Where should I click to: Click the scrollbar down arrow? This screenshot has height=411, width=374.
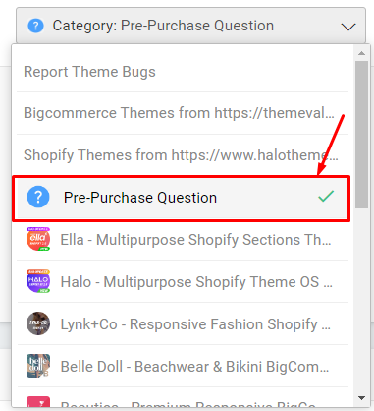coord(361,398)
